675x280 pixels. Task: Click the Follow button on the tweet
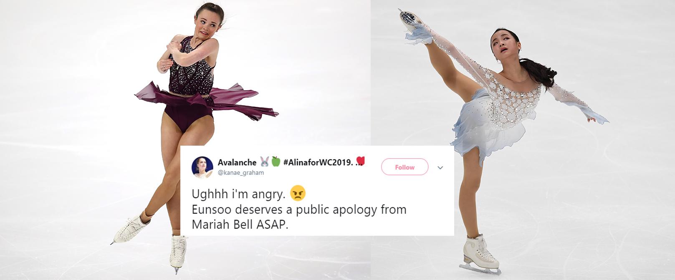[x=404, y=167]
